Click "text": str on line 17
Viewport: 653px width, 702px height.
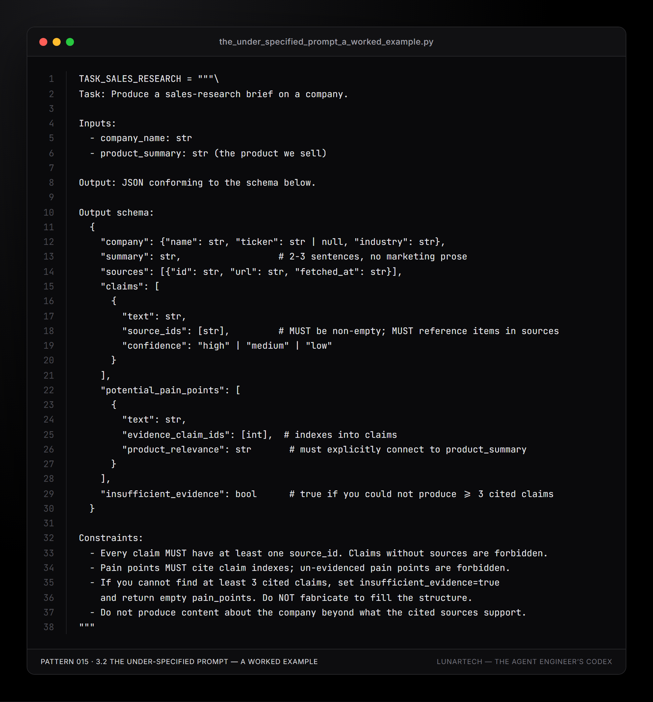(x=154, y=316)
